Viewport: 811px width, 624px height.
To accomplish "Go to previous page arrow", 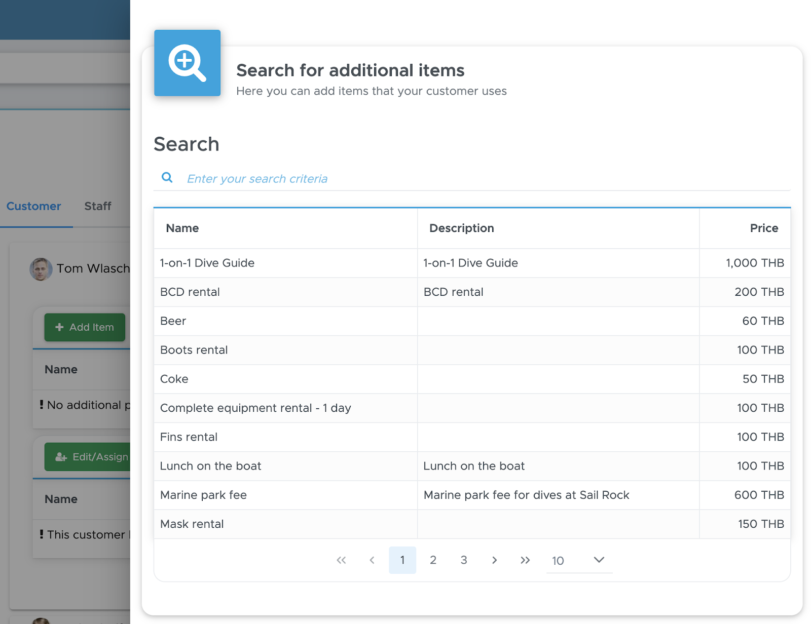I will click(372, 560).
